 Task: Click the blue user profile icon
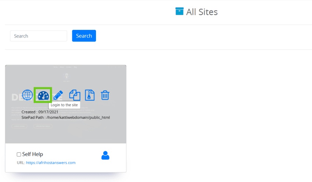tap(105, 156)
